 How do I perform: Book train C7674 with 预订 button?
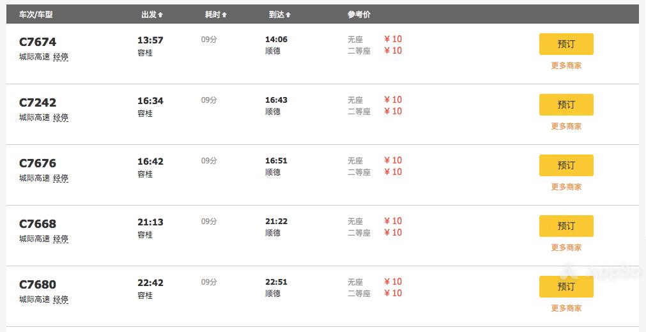[566, 44]
